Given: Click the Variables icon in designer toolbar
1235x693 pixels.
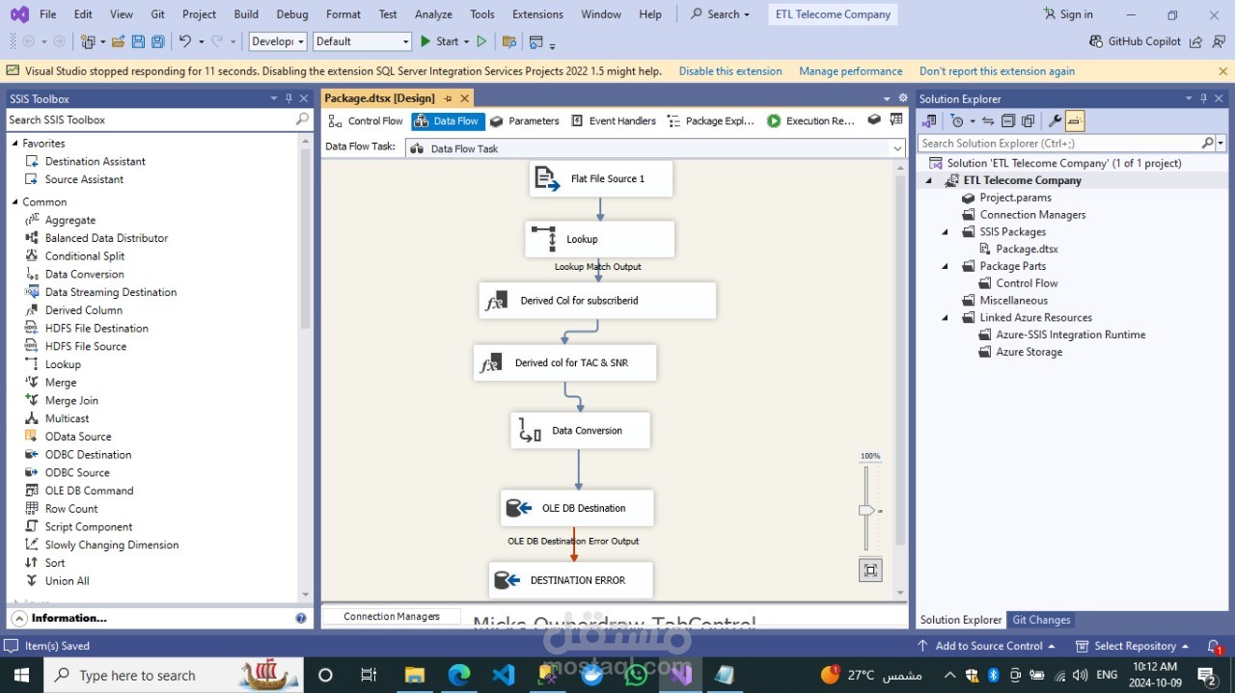Looking at the screenshot, I should [896, 120].
